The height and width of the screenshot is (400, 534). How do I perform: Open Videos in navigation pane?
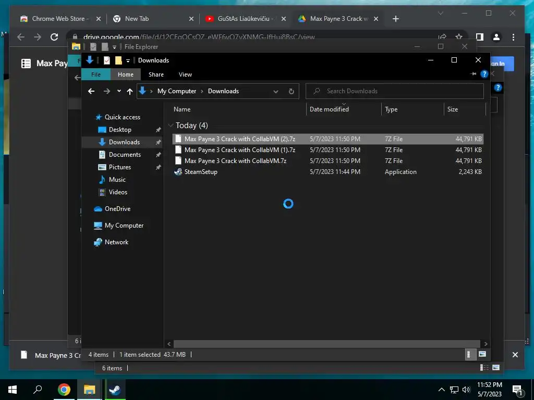pos(118,192)
